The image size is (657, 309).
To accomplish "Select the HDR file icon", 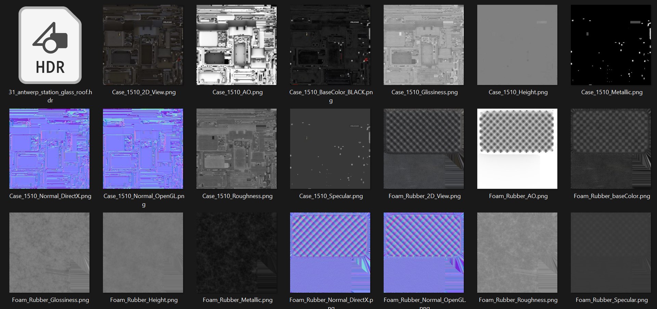I will tap(50, 45).
